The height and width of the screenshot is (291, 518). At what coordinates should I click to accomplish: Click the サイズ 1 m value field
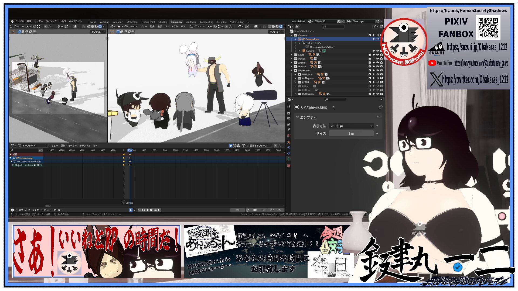[x=351, y=133]
